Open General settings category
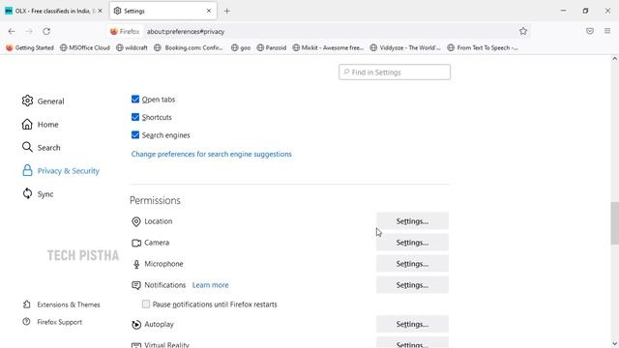This screenshot has height=348, width=619. coord(43,101)
